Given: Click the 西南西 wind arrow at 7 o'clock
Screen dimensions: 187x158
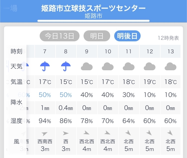Looking at the screenshot, I should (44, 134).
